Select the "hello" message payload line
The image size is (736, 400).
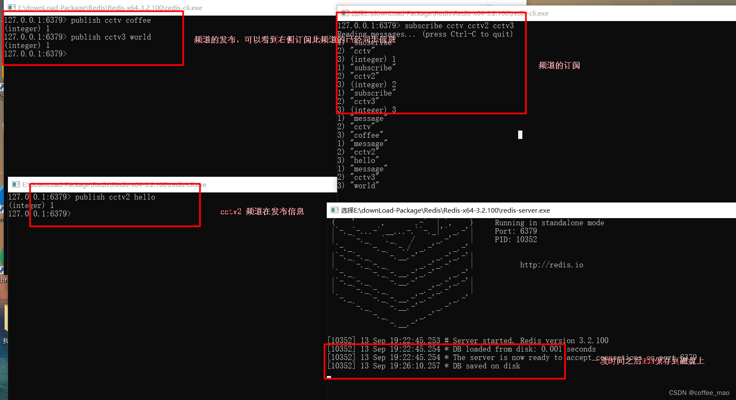tap(358, 160)
